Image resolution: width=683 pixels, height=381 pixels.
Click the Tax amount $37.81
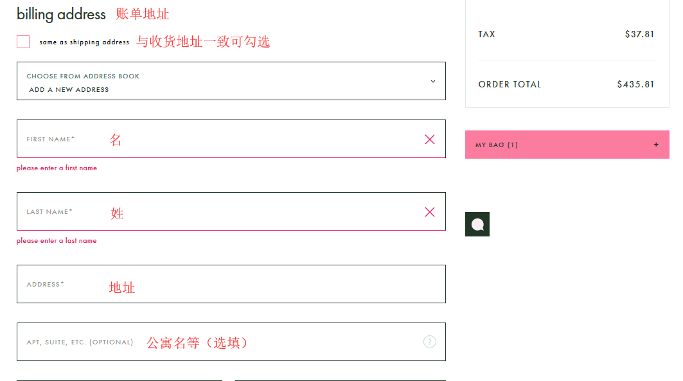click(x=639, y=34)
